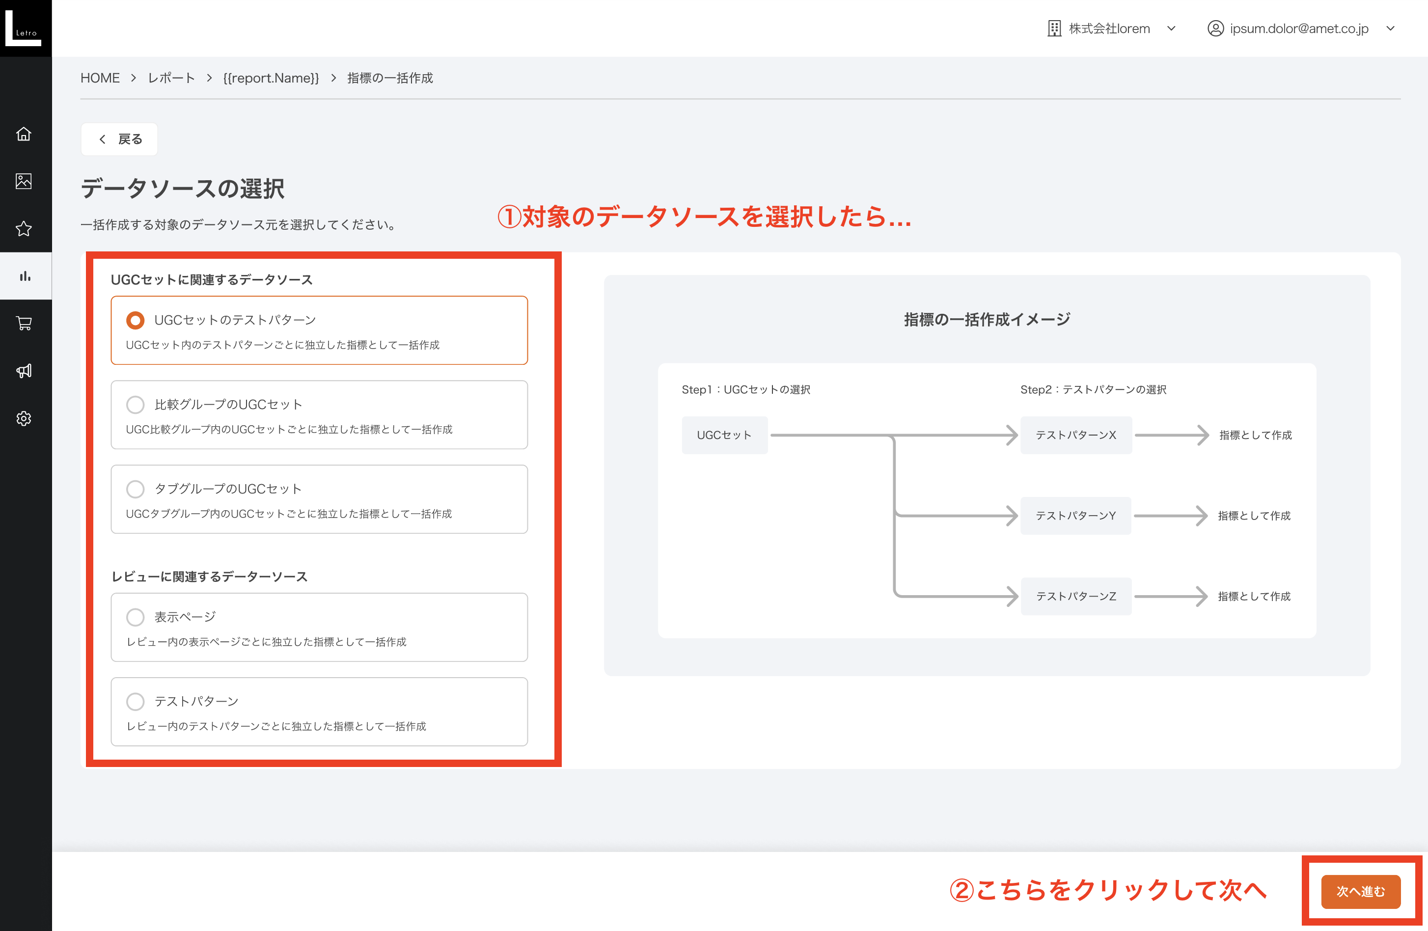Viewport: 1428px width, 931px height.
Task: Click the megaphone announcements sidebar icon
Action: pos(24,370)
